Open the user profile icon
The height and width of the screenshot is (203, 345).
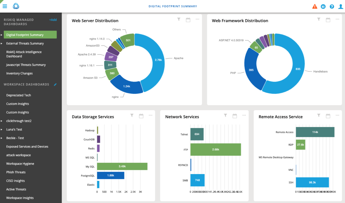point(341,7)
